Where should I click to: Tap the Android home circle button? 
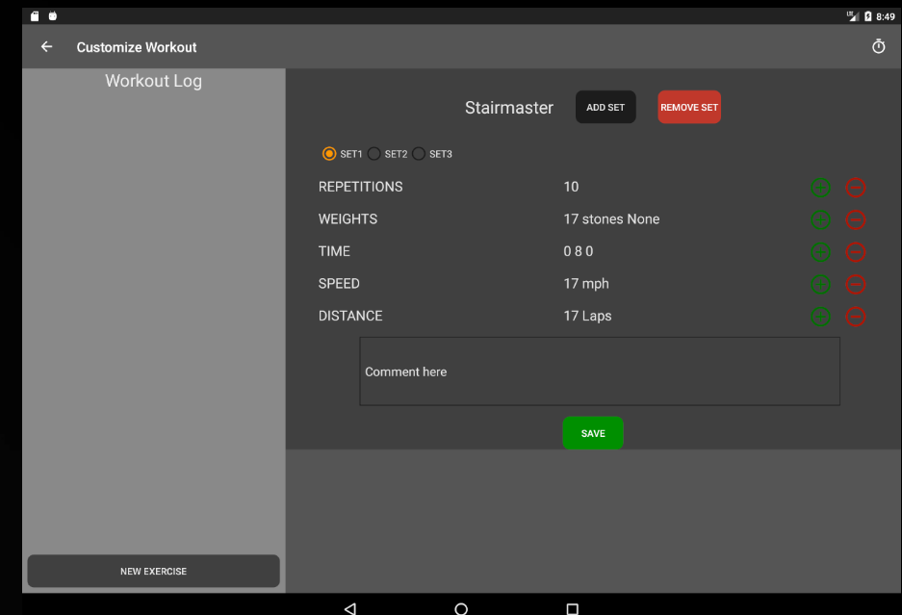click(461, 608)
